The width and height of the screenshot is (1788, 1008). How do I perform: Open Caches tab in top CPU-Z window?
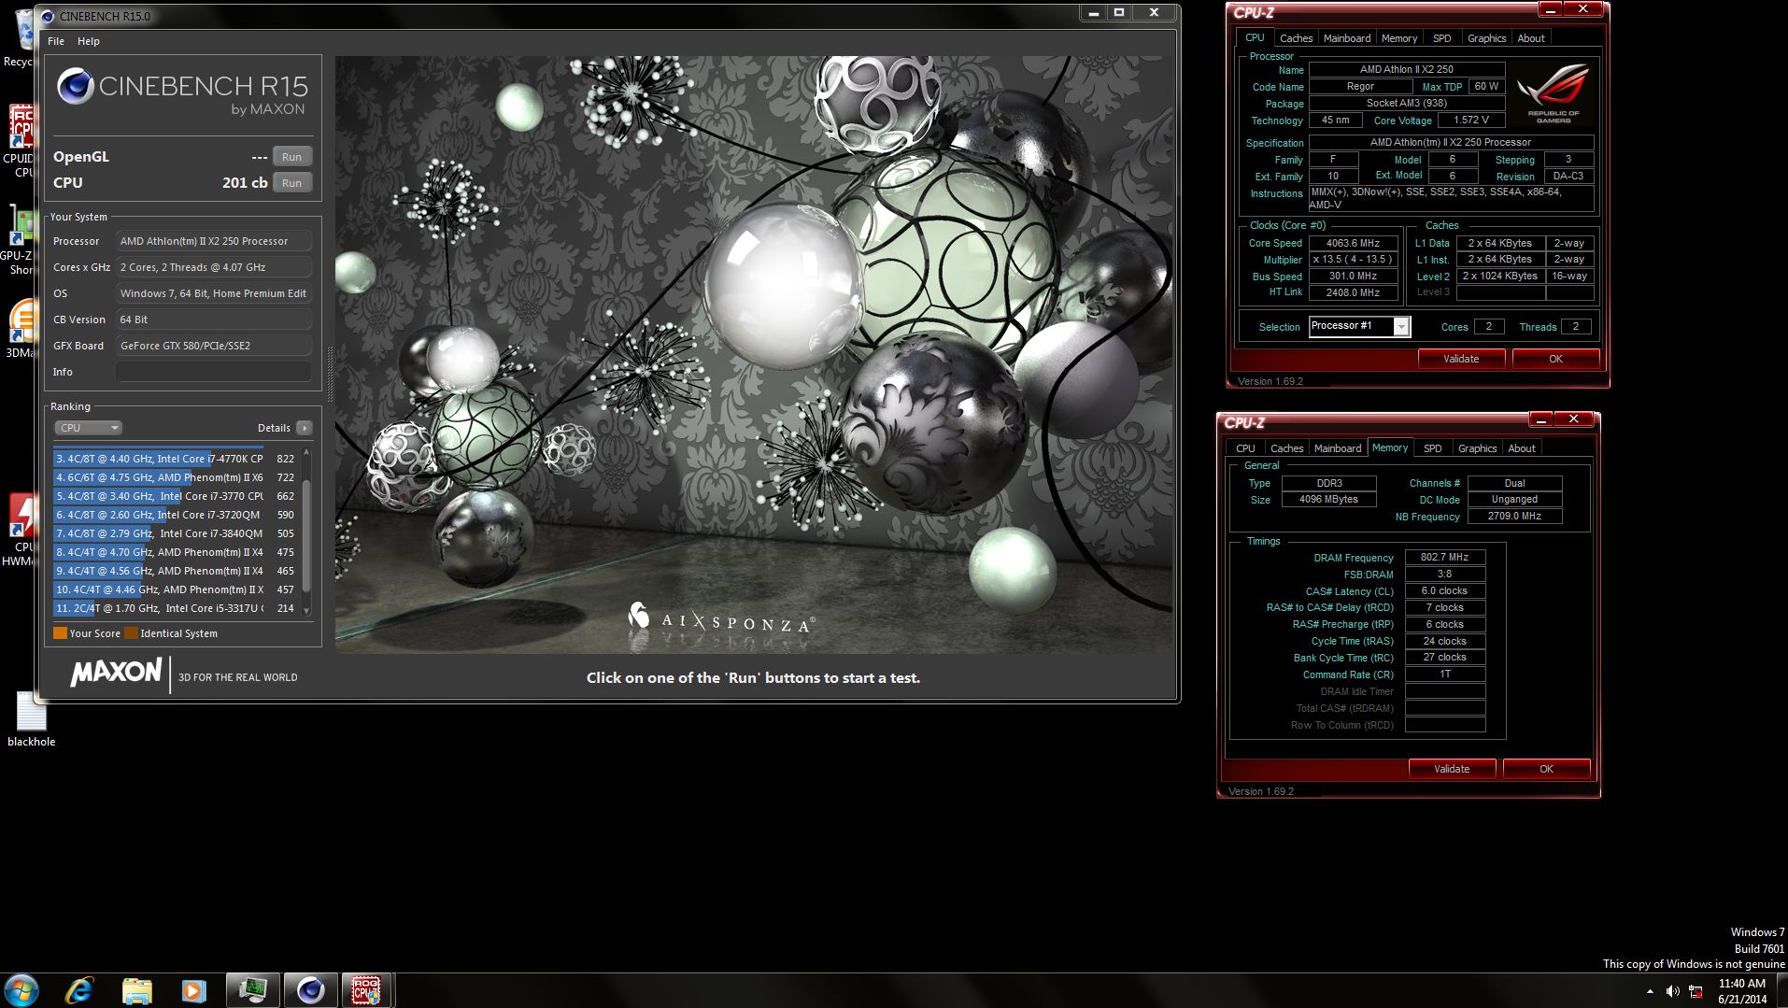point(1296,38)
